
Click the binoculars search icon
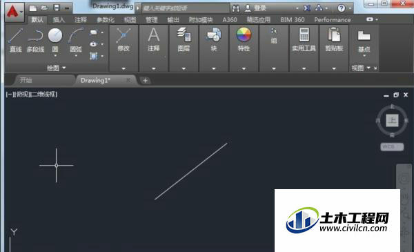point(236,8)
